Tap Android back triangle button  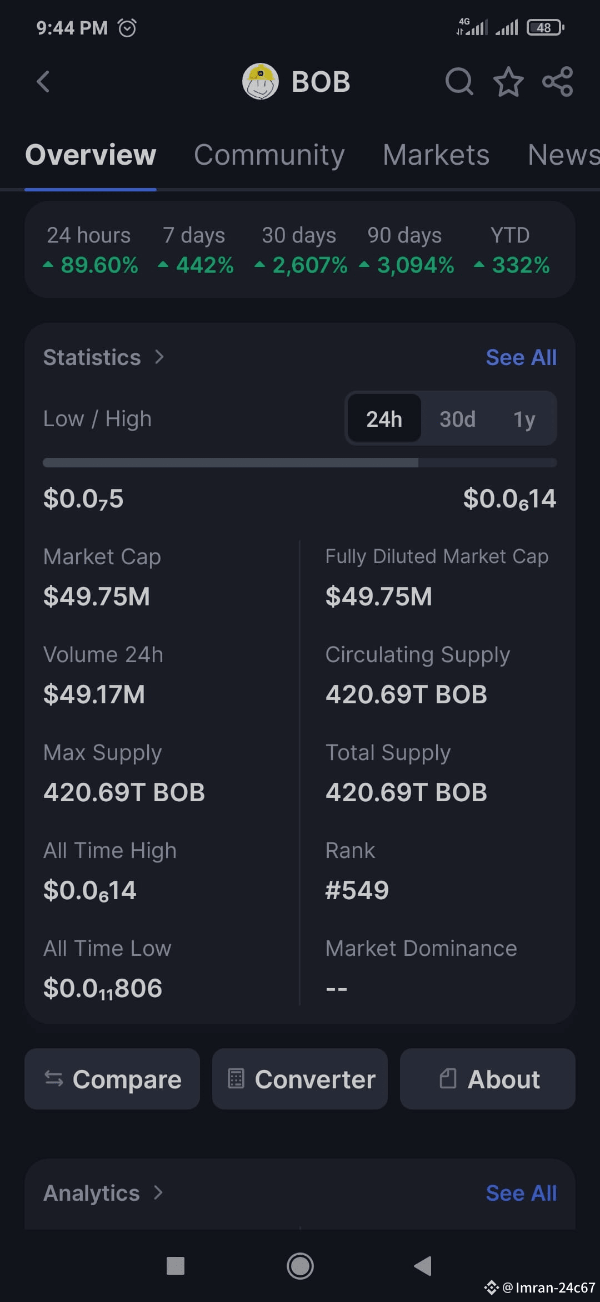tap(423, 1266)
